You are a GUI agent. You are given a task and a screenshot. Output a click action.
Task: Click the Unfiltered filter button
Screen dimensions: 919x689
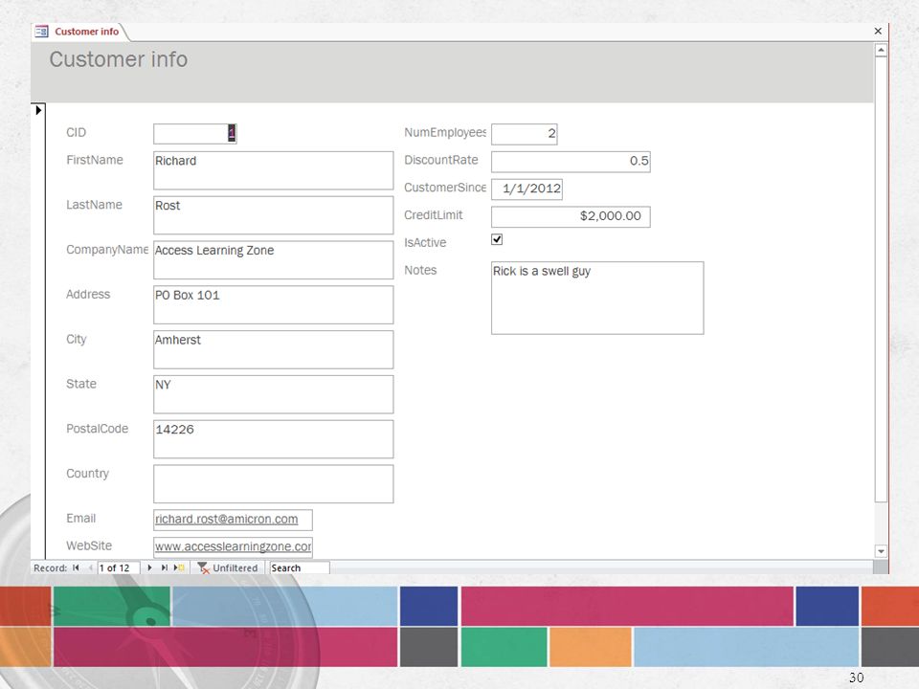coord(228,567)
